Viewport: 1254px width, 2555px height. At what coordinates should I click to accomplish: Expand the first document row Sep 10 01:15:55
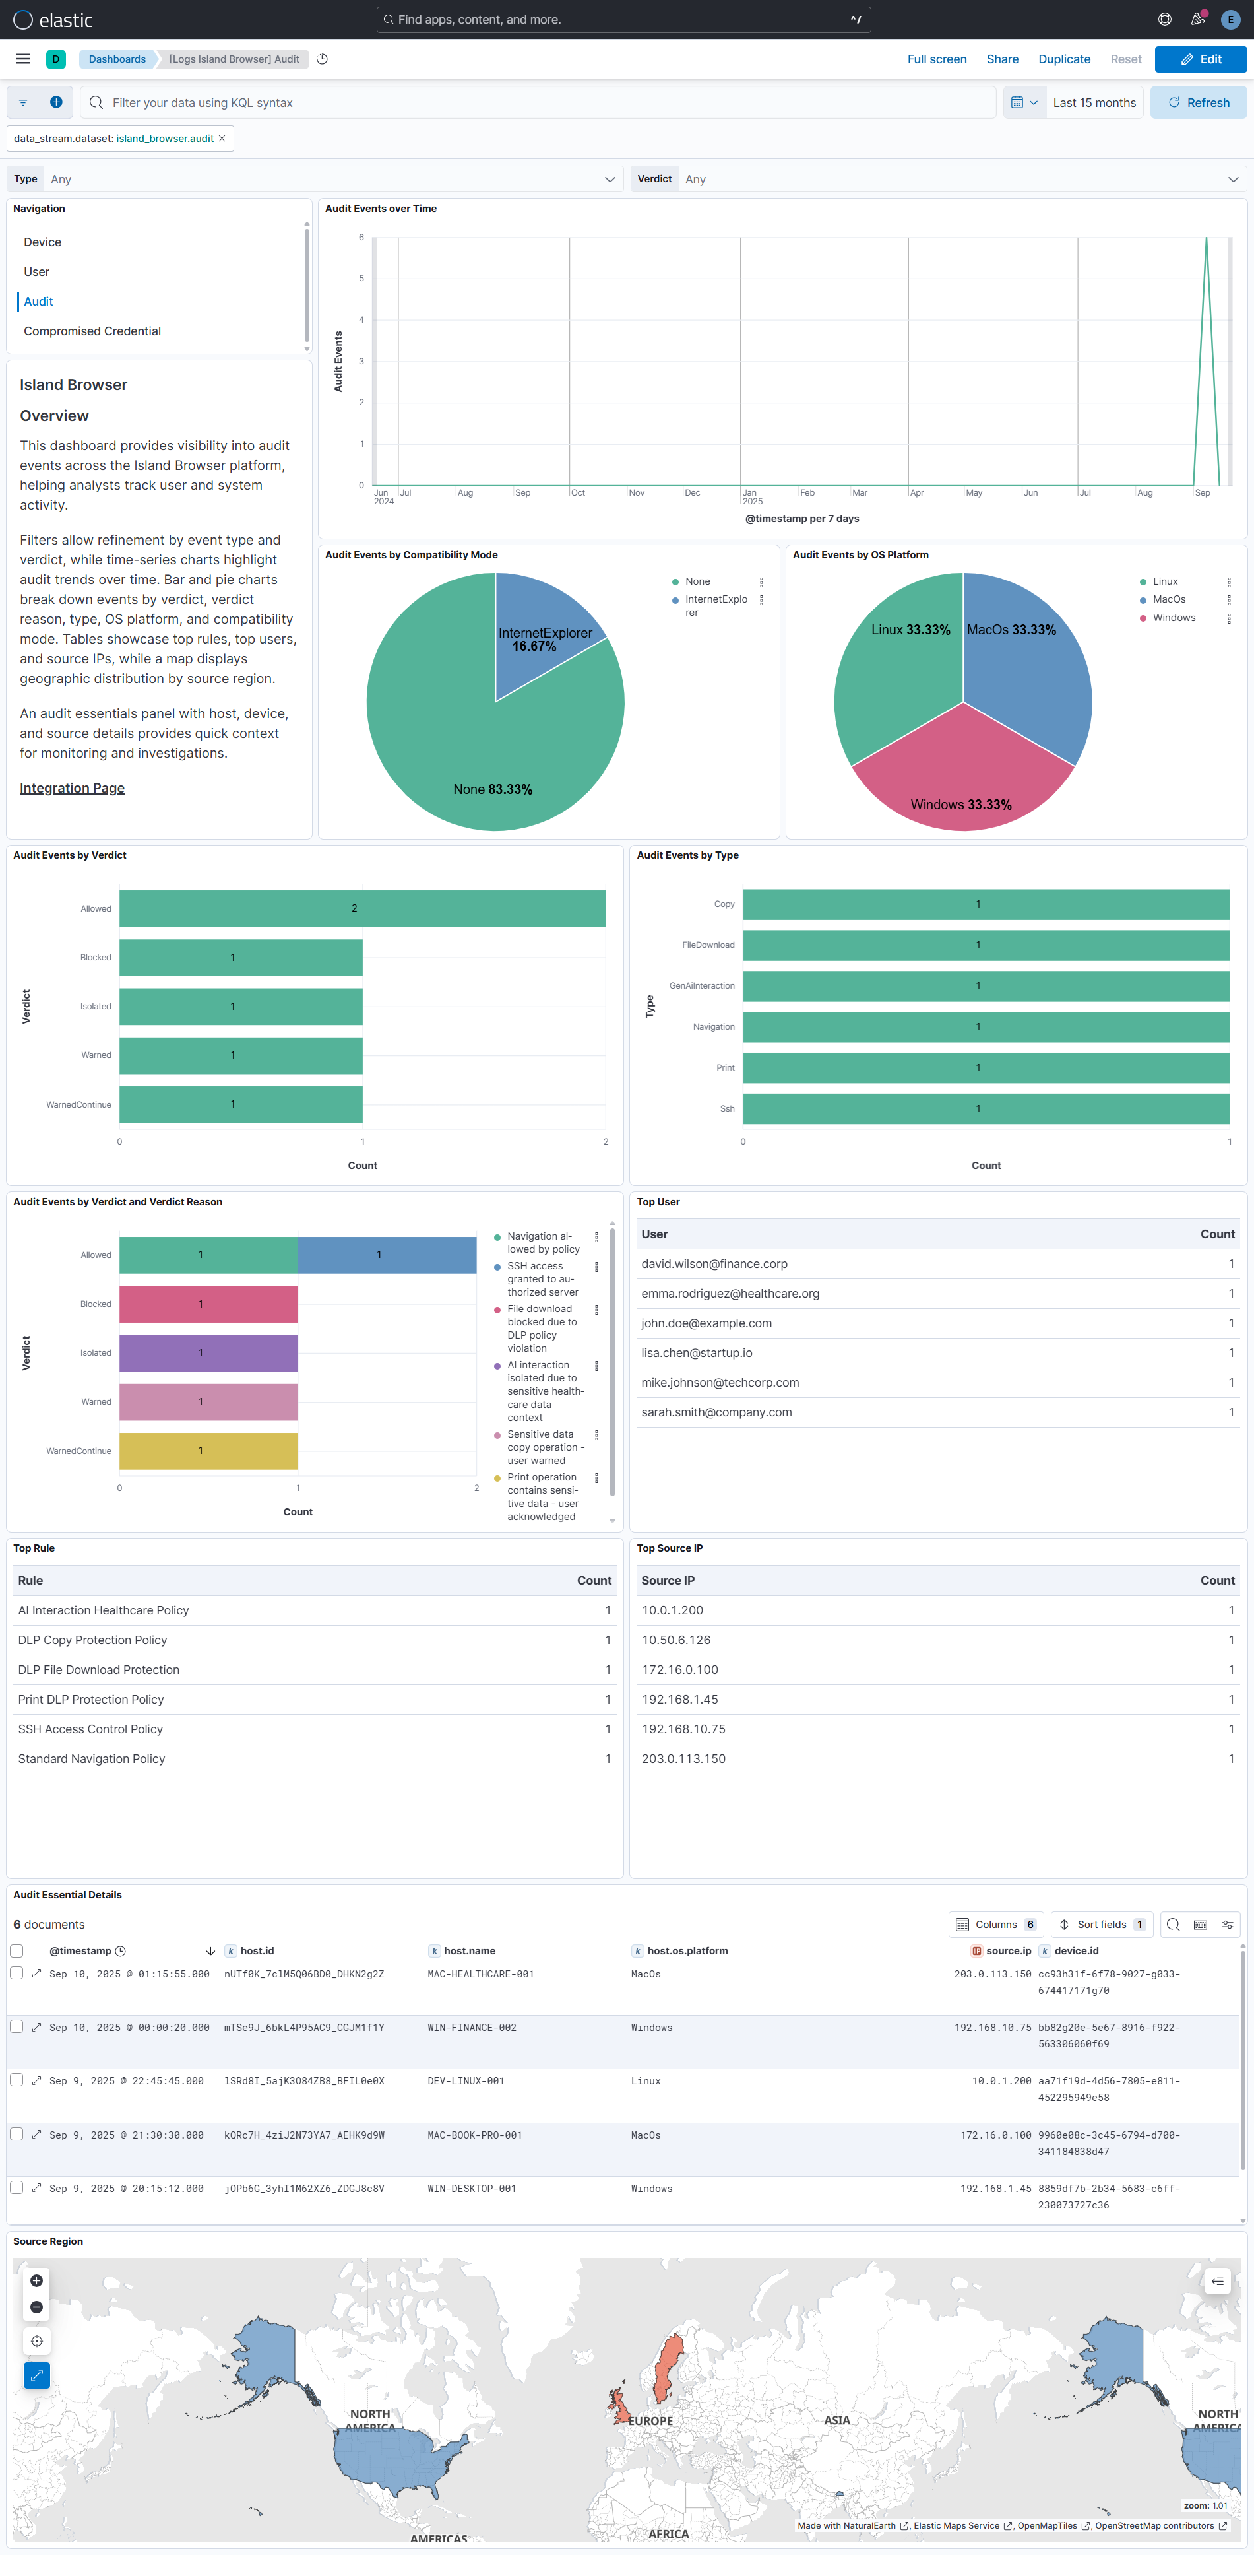[37, 1973]
